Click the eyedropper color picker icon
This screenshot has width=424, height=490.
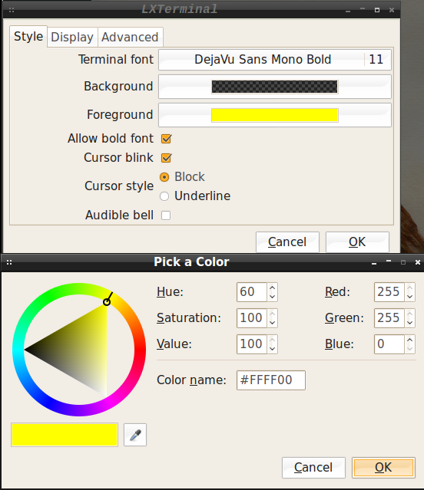tap(135, 435)
